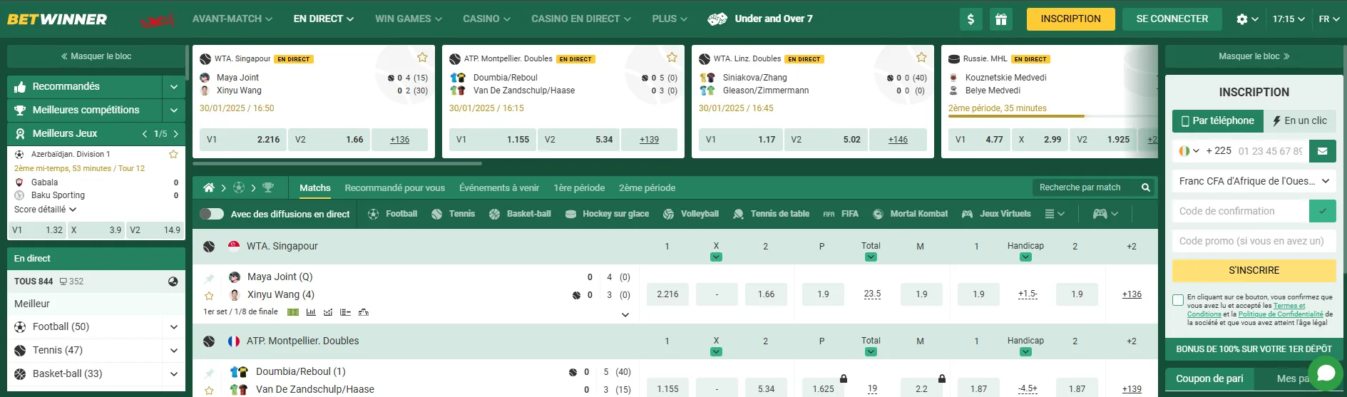
Task: Open Politique de Confidentialité link
Action: [1281, 314]
